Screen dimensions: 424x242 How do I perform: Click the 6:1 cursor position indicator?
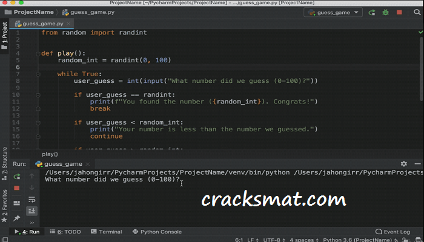[x=239, y=240]
